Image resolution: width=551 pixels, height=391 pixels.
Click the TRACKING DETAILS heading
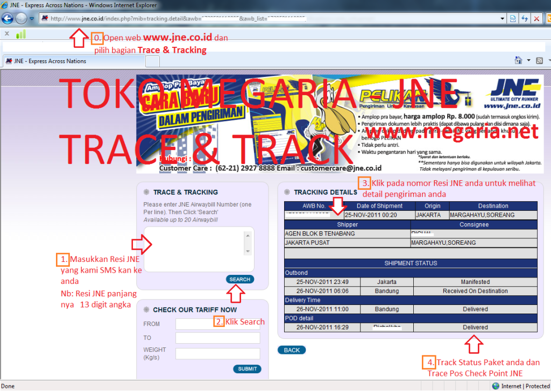click(x=326, y=192)
